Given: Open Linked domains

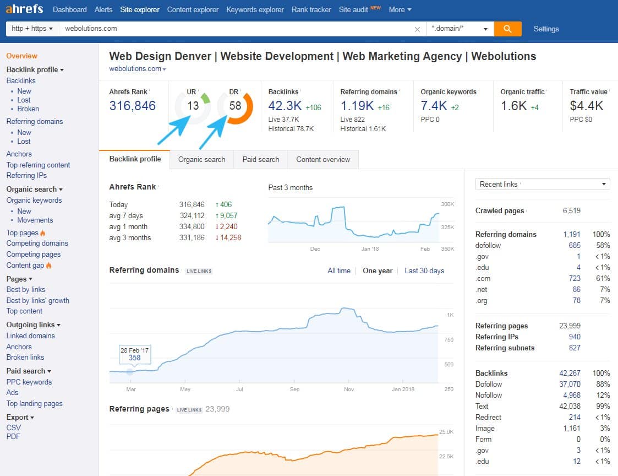Looking at the screenshot, I should (30, 336).
